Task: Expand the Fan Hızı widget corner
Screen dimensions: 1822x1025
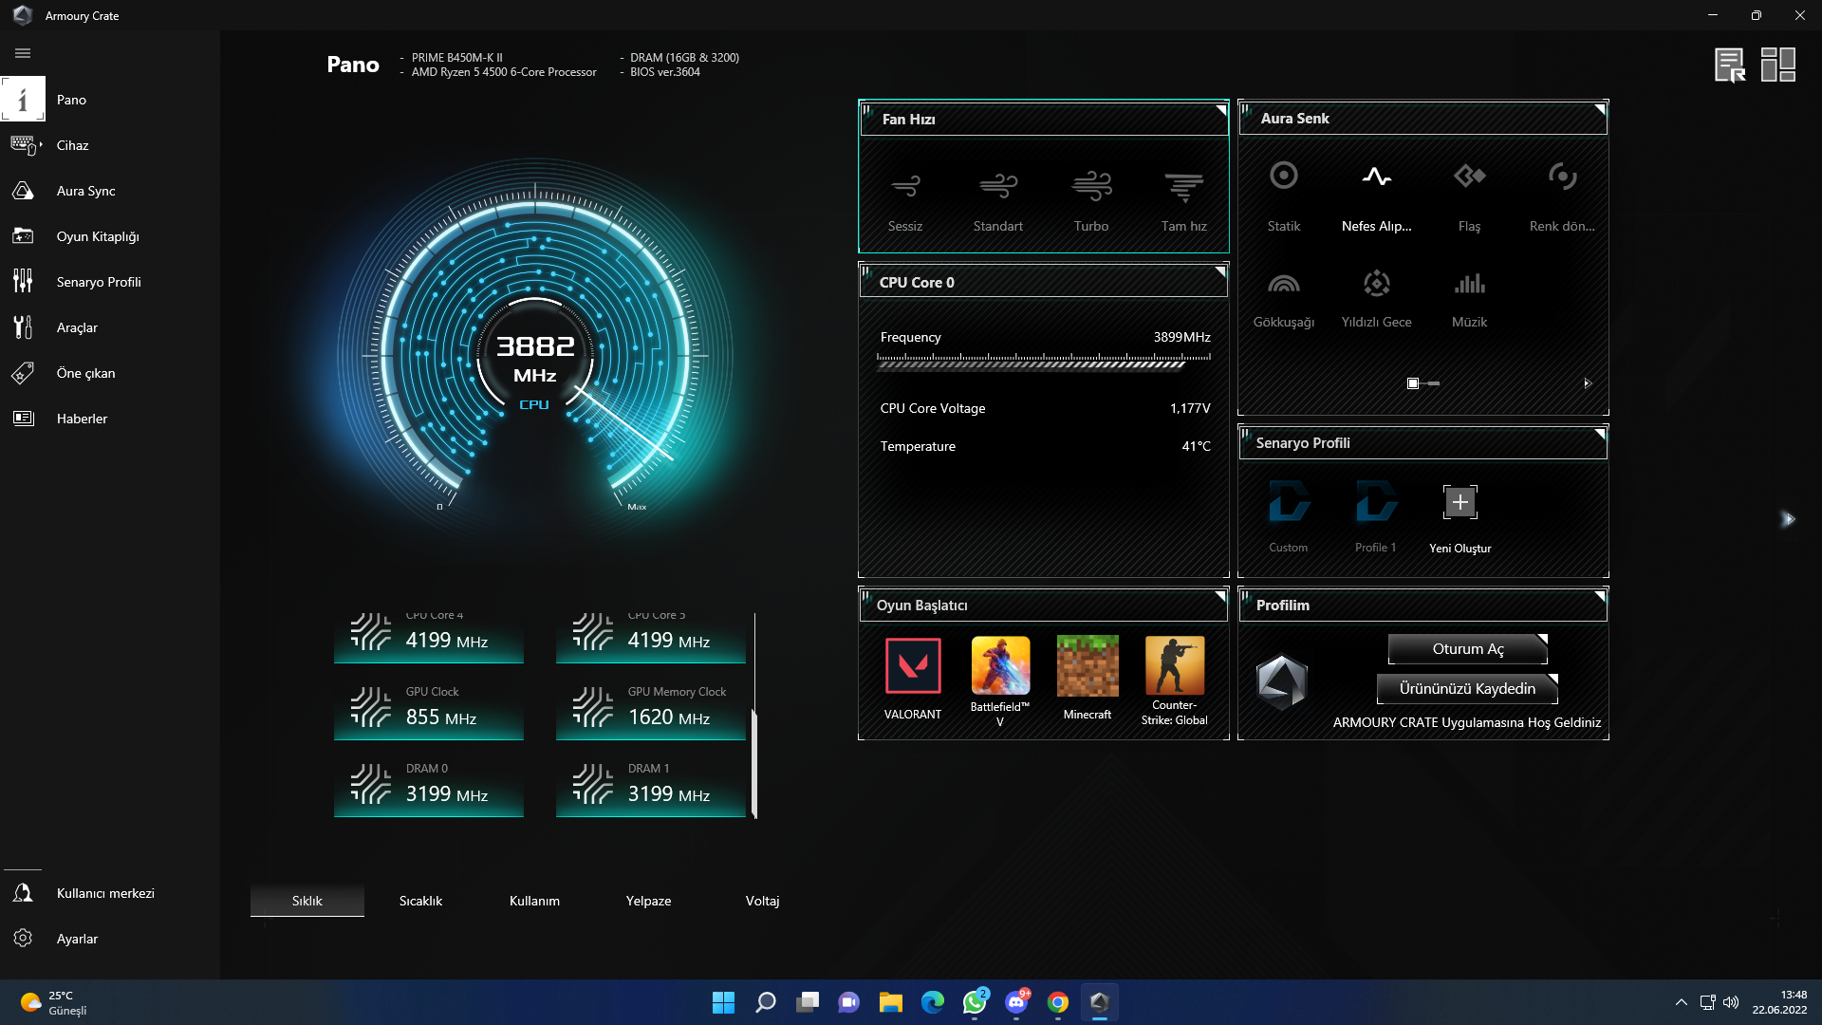Action: 1221,110
